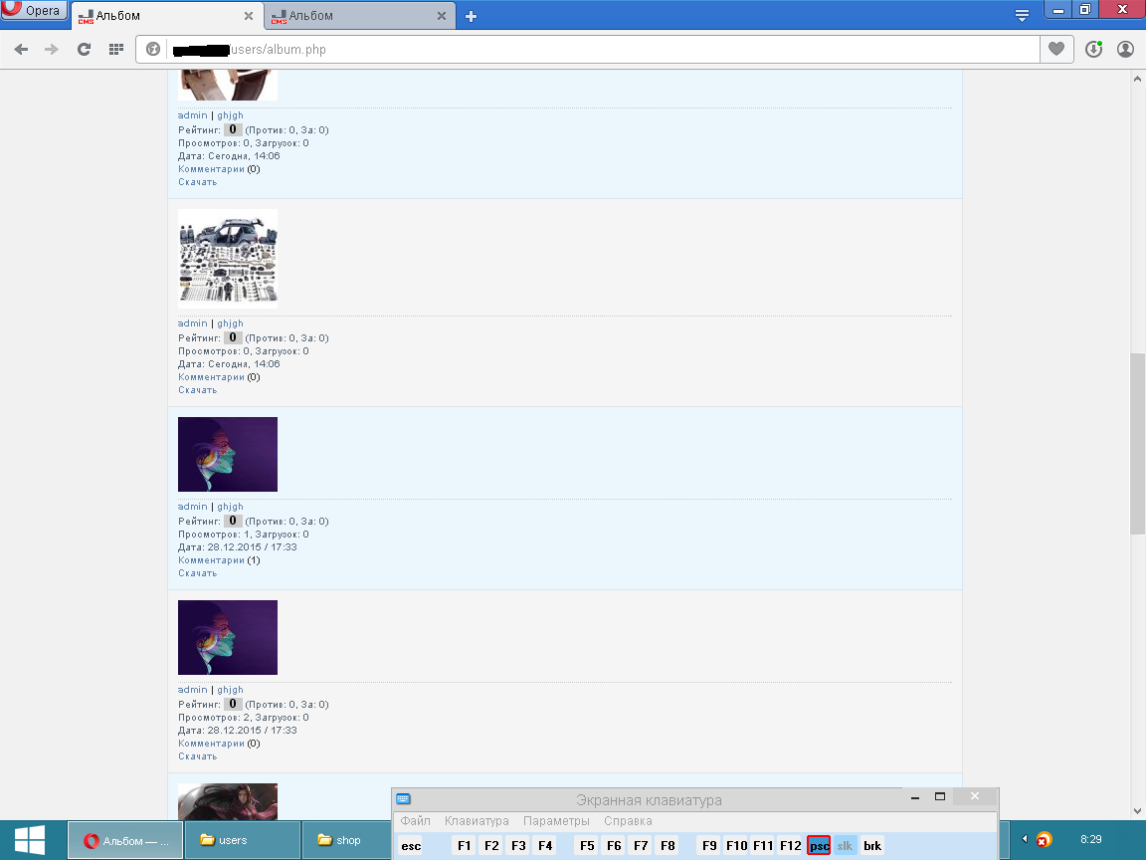Open ghjgh album link under car parts photo
Image resolution: width=1146 pixels, height=860 pixels.
click(230, 323)
